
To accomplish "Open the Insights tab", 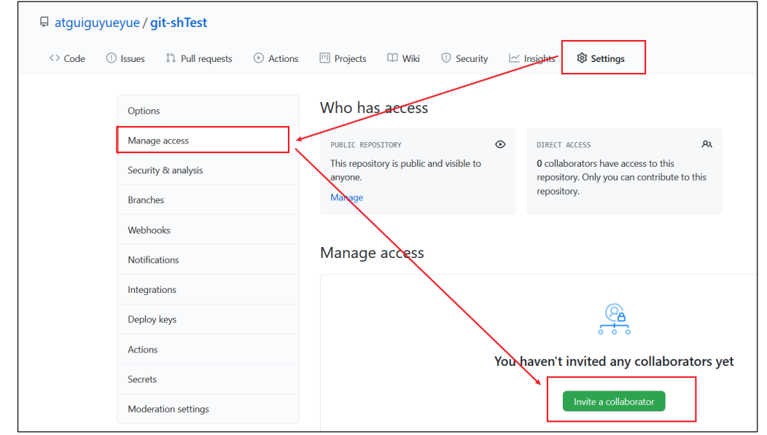I will (532, 58).
